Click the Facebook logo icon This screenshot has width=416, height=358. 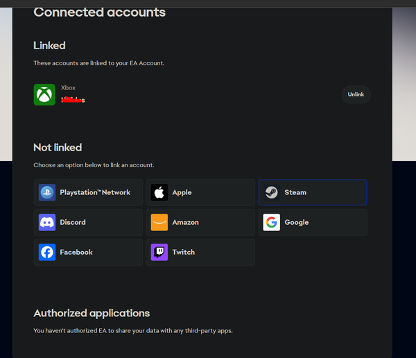(47, 252)
